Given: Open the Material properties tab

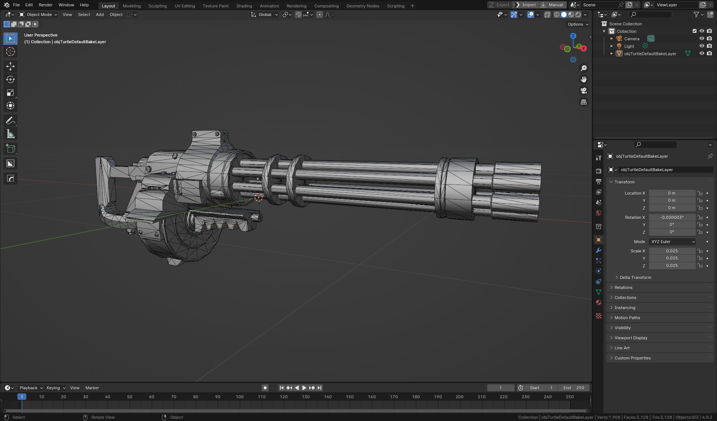Looking at the screenshot, I should 599,302.
